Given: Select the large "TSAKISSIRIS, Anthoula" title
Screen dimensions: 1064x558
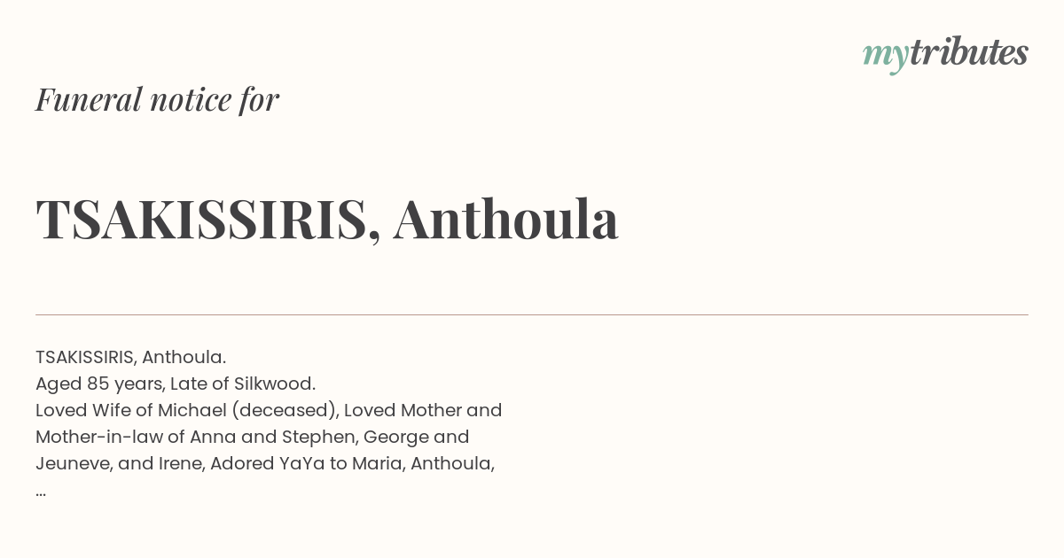Looking at the screenshot, I should tap(327, 219).
